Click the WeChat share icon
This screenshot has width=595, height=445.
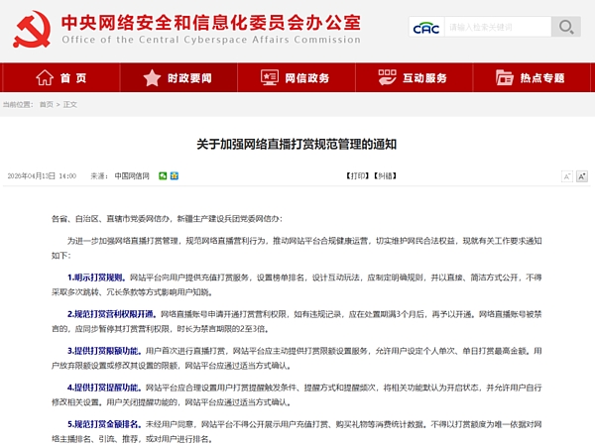click(161, 175)
